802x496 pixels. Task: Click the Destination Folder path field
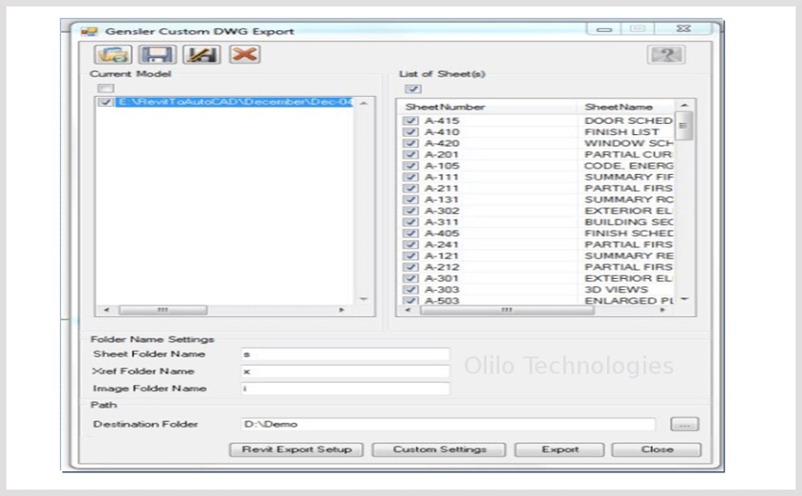448,424
